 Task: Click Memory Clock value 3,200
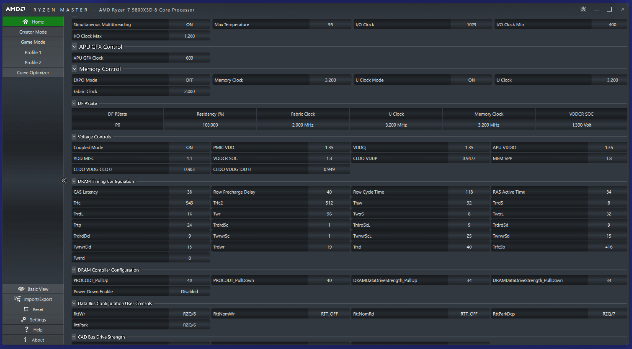click(330, 80)
